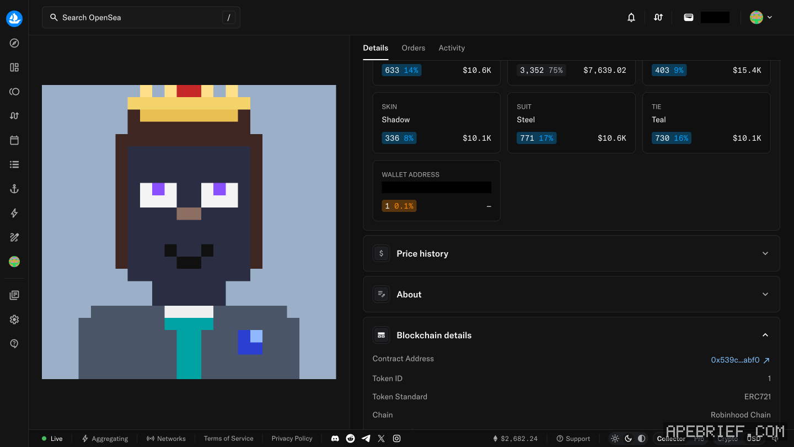Open the lightning bolt icon in sidebar
This screenshot has width=794, height=447.
[14, 213]
